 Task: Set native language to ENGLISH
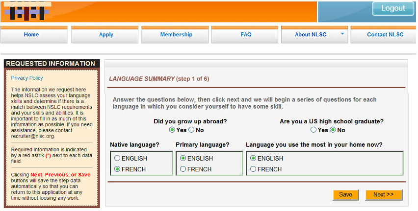pos(117,158)
